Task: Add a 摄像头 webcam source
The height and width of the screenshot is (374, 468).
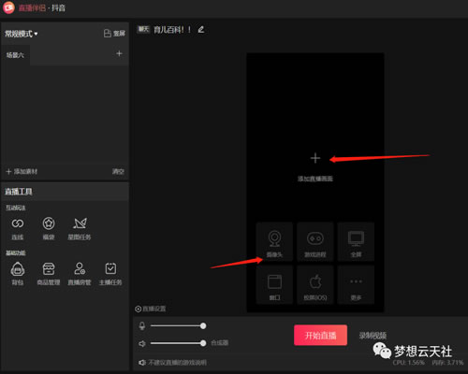Action: click(274, 242)
